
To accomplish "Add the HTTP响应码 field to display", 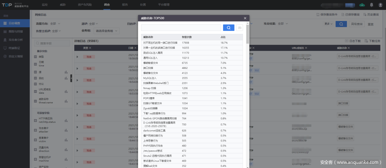I will [36, 120].
